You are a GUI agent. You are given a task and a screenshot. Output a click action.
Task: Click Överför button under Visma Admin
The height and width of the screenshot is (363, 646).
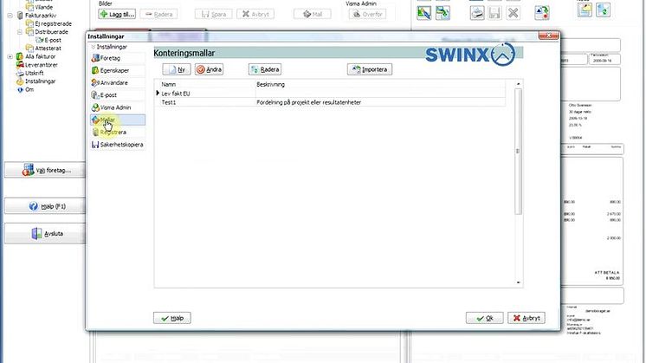(367, 14)
